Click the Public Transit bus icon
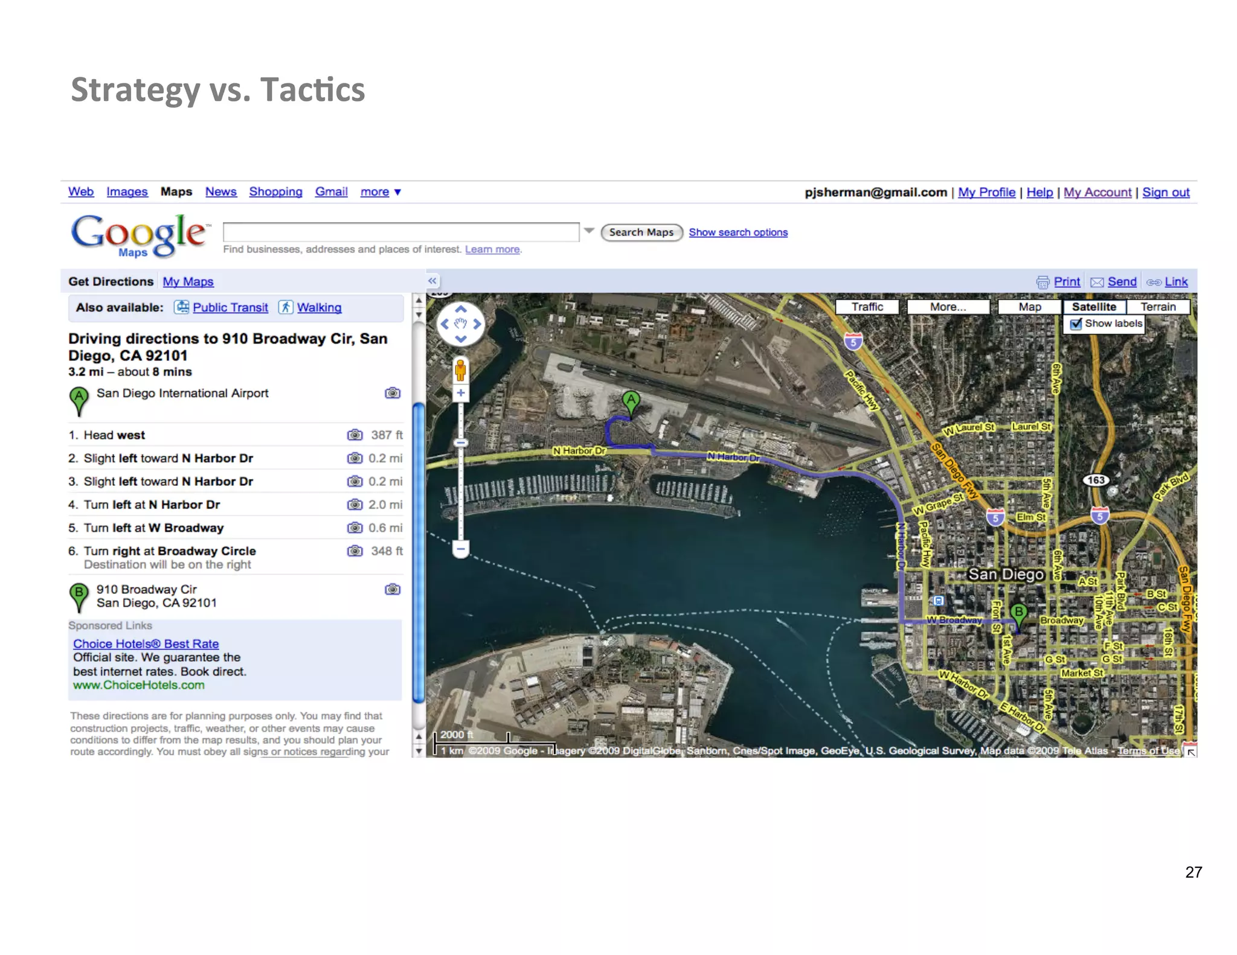The height and width of the screenshot is (955, 1237). tap(182, 307)
